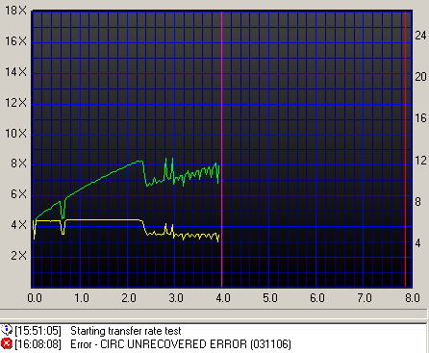The height and width of the screenshot is (353, 429).
Task: Click the flat yellow rotation speed line
Action: click(x=103, y=220)
